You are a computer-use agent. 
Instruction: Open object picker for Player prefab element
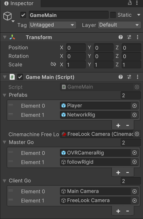(x=135, y=106)
